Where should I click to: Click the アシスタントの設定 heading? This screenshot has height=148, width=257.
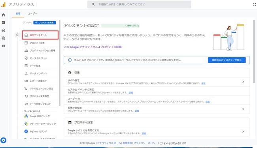click(81, 26)
